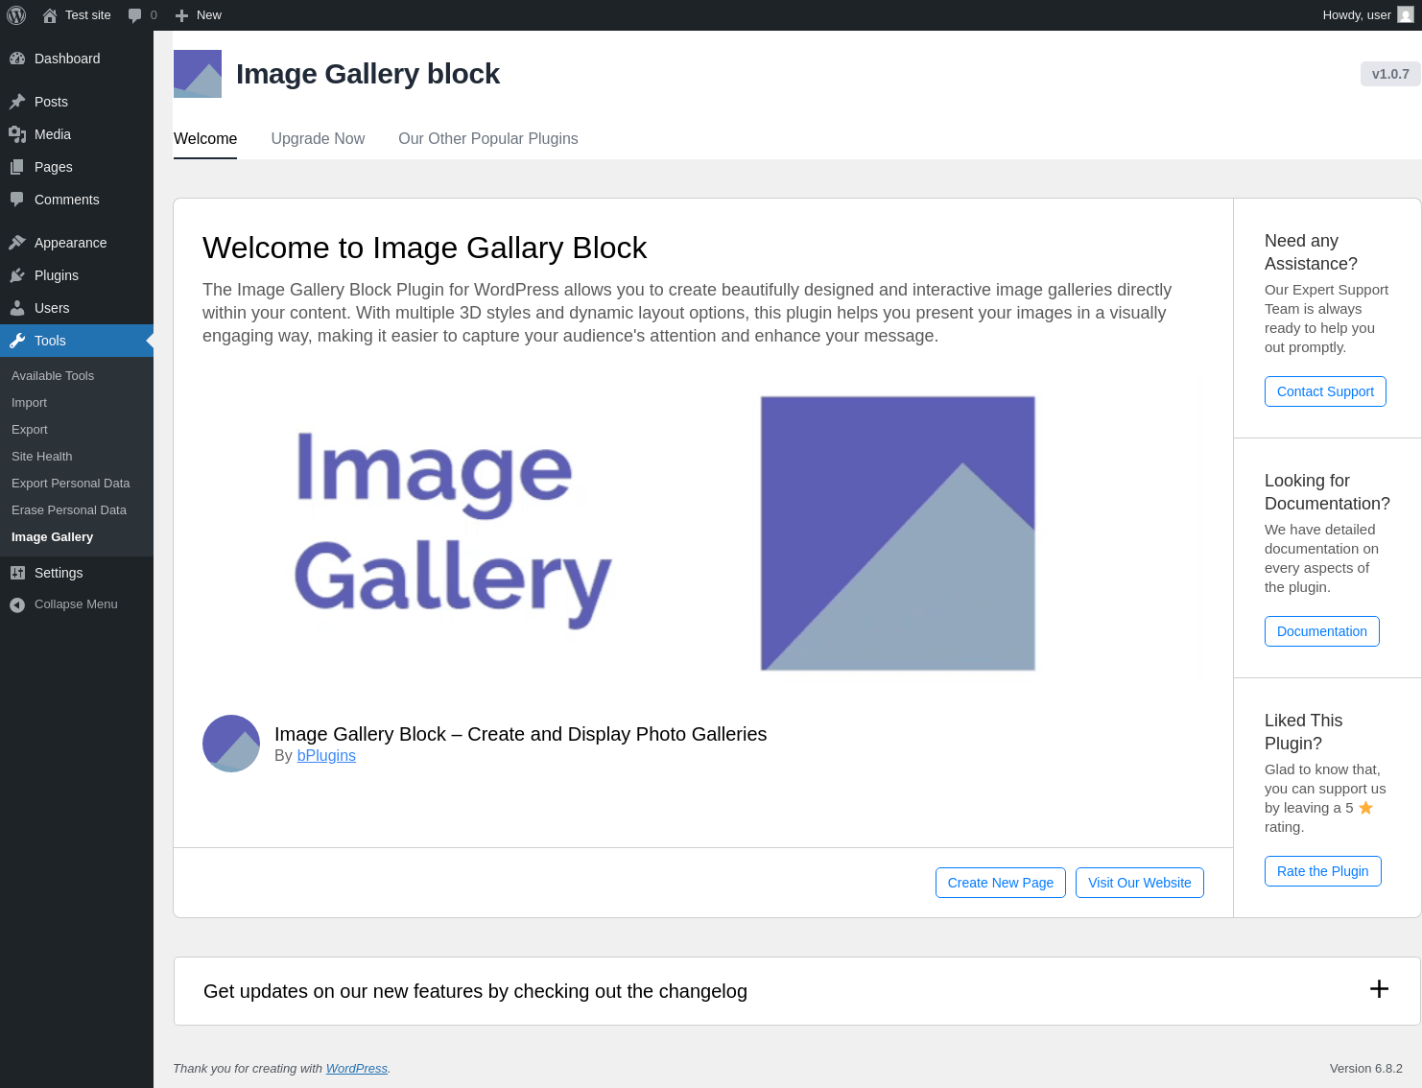The width and height of the screenshot is (1422, 1088).
Task: Click the large Image Gallery banner image
Action: pyautogui.click(x=702, y=532)
